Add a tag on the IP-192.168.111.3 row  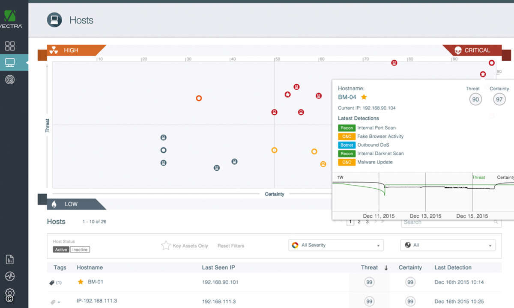pos(55,302)
